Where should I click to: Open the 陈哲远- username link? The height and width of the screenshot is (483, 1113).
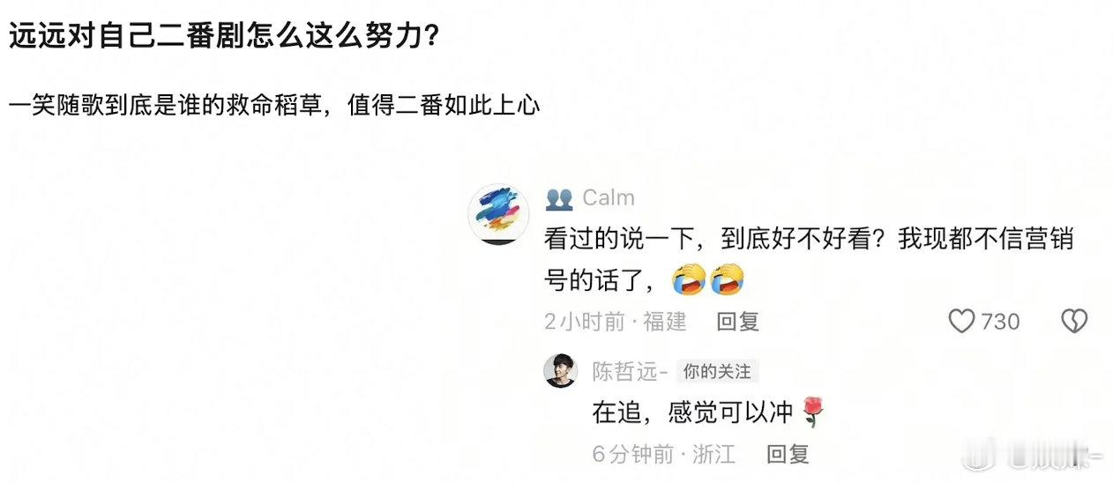630,372
